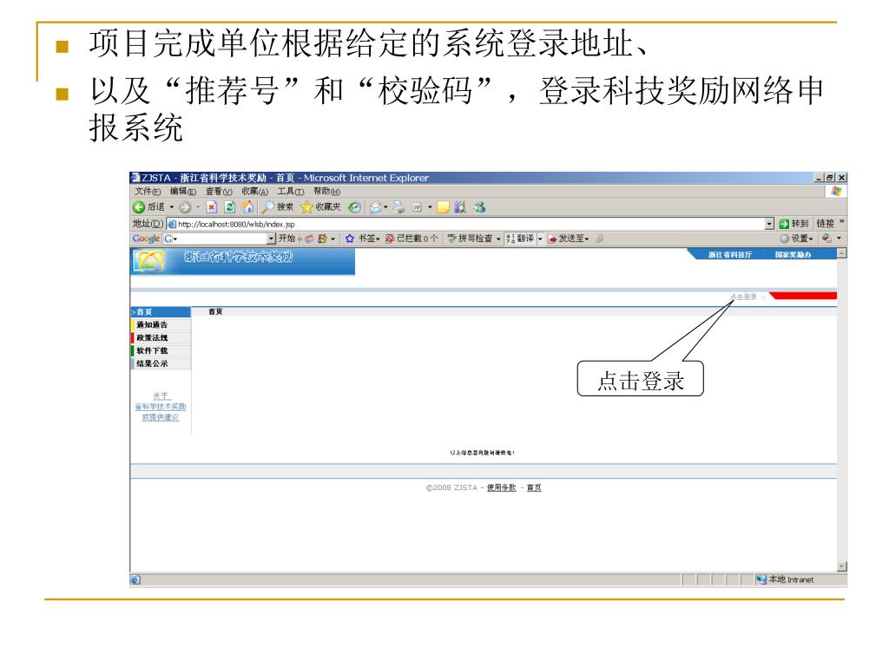Click the 点击登录 login link
The height and width of the screenshot is (666, 889).
coord(743,297)
